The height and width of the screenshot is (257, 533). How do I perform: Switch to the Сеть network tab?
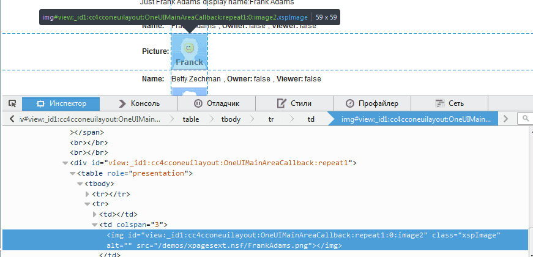pos(449,103)
